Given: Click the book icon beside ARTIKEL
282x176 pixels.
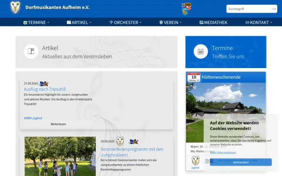Looking at the screenshot, I should point(69,23).
